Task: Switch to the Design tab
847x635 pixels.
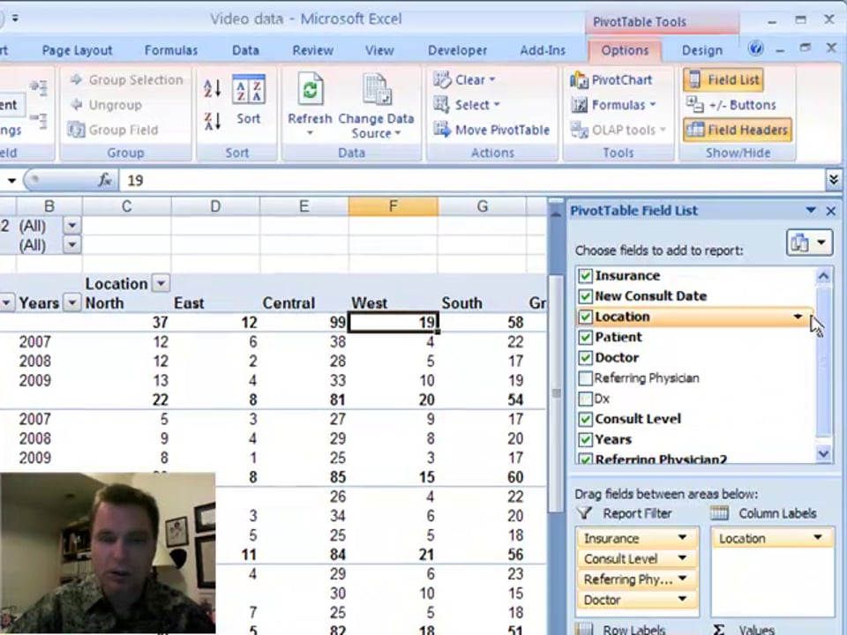Action: pyautogui.click(x=701, y=50)
